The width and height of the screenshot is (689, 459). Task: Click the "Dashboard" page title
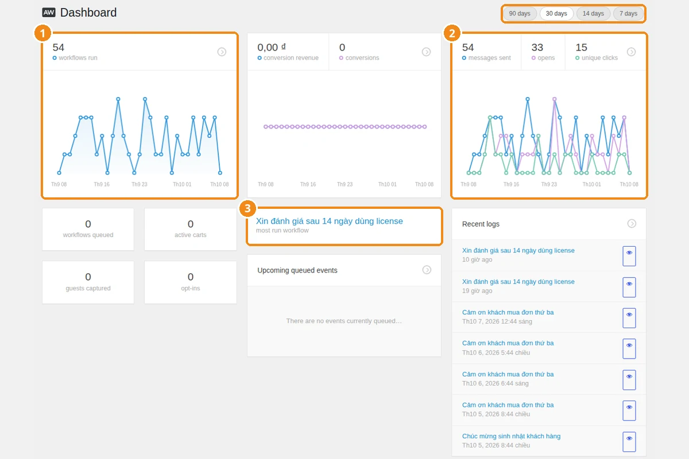coord(88,13)
